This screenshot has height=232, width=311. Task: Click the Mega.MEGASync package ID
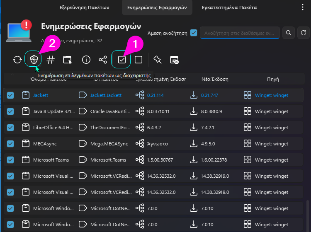point(109,144)
